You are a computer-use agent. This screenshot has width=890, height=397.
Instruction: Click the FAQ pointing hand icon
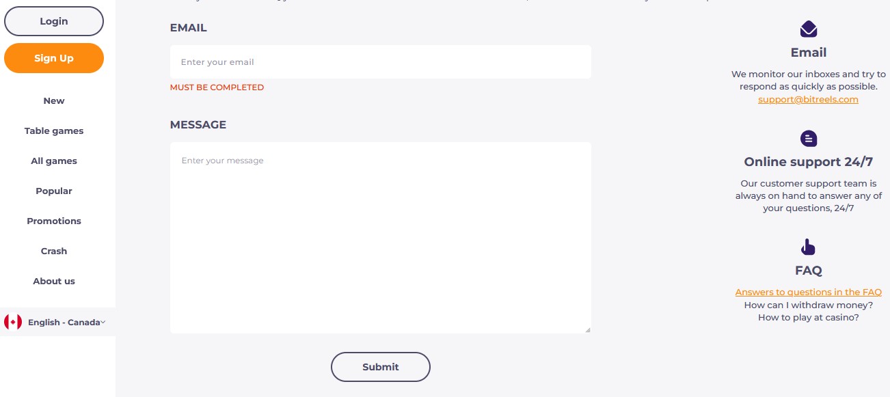(809, 247)
